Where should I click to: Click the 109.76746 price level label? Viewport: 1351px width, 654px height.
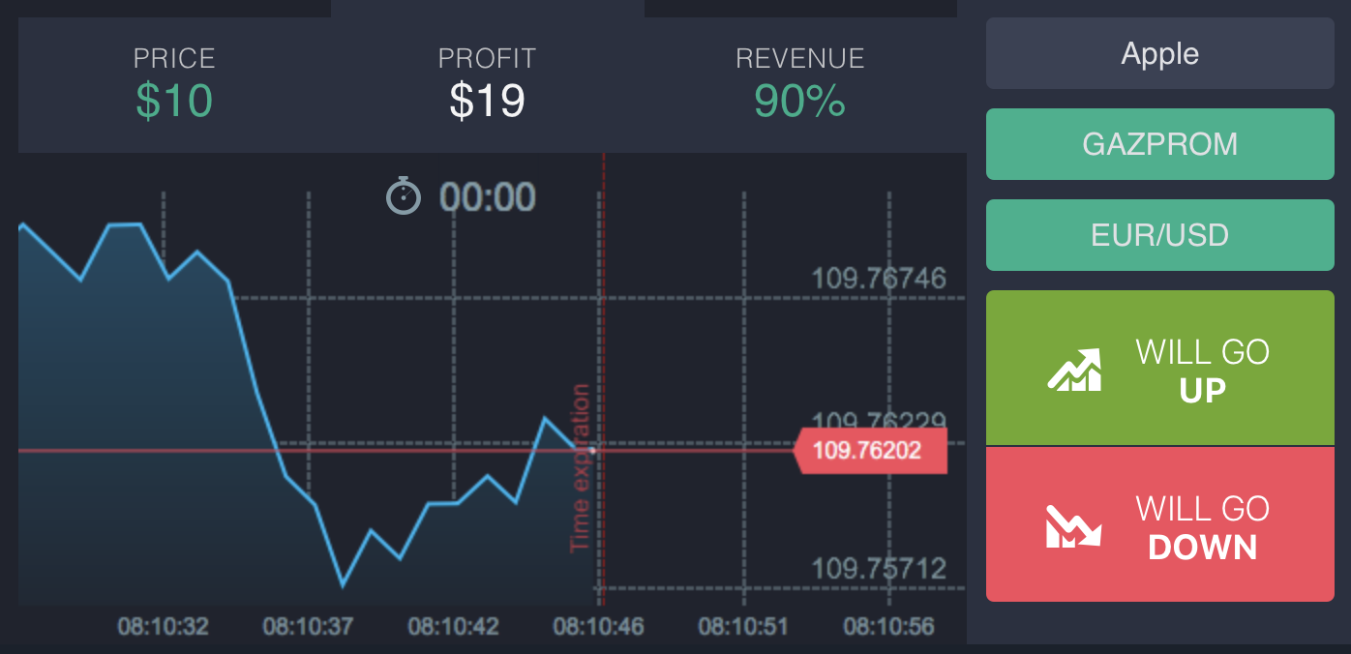tap(878, 280)
